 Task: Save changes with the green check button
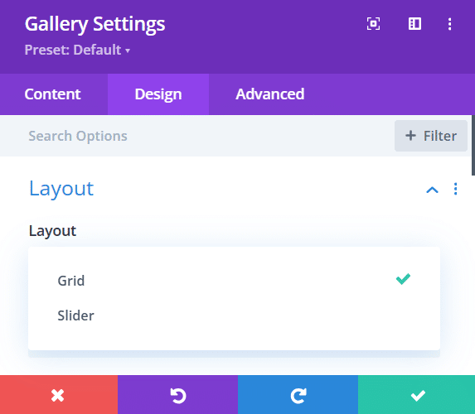point(416,395)
